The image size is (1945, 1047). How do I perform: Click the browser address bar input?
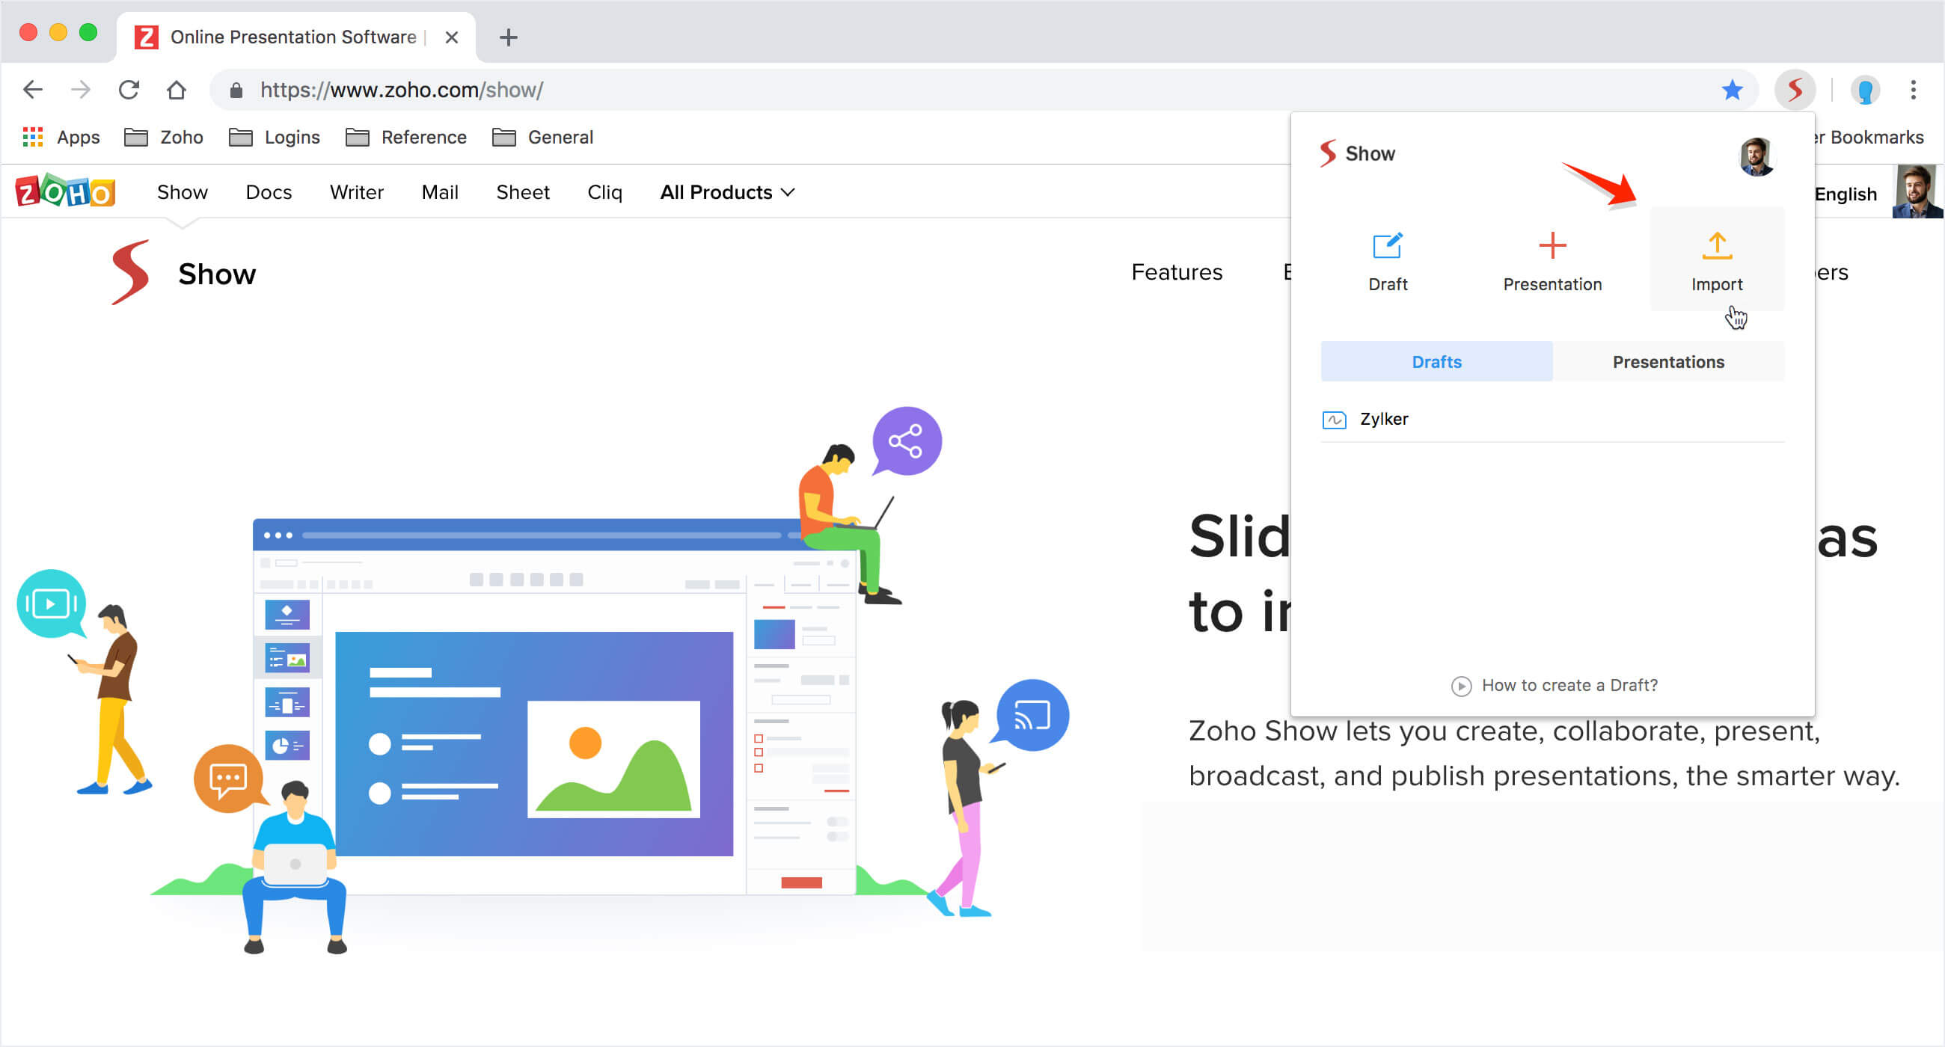(975, 89)
